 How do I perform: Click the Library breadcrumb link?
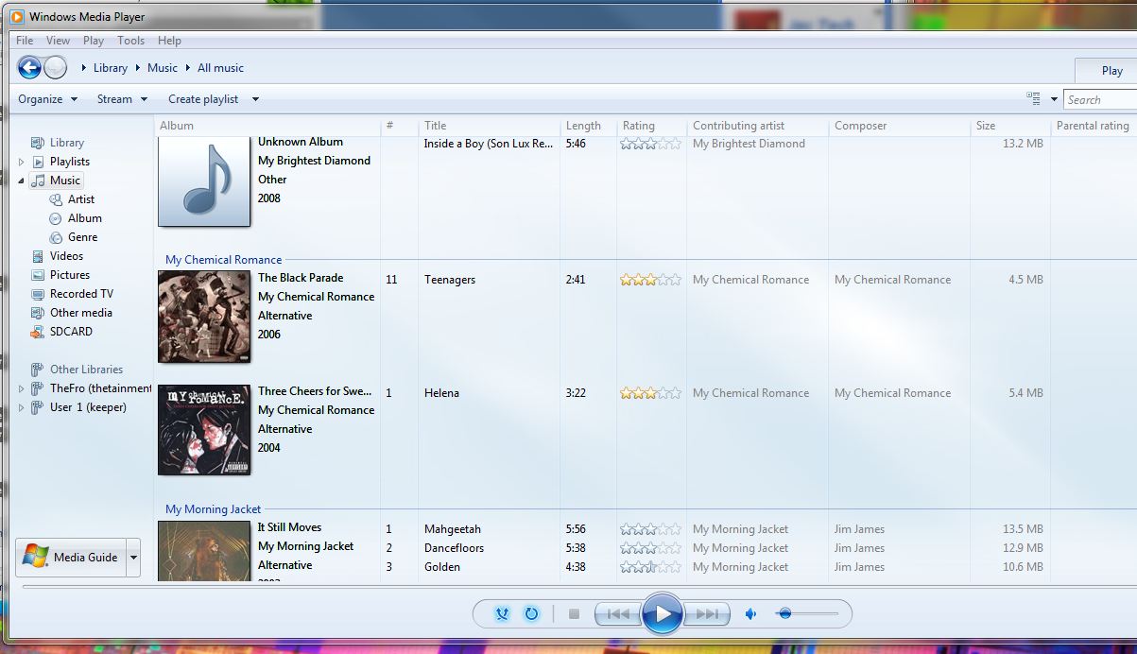[x=111, y=68]
